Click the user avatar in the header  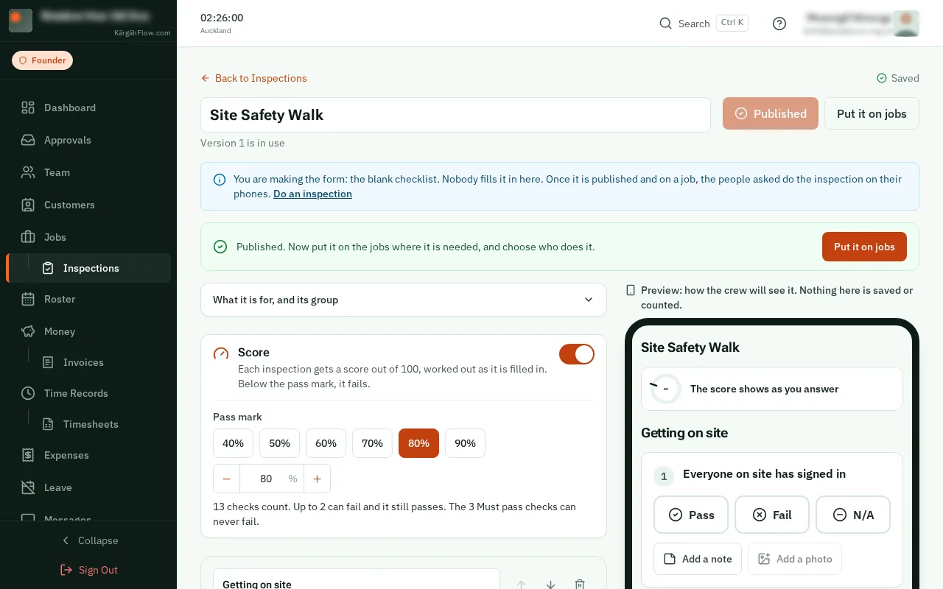point(905,24)
